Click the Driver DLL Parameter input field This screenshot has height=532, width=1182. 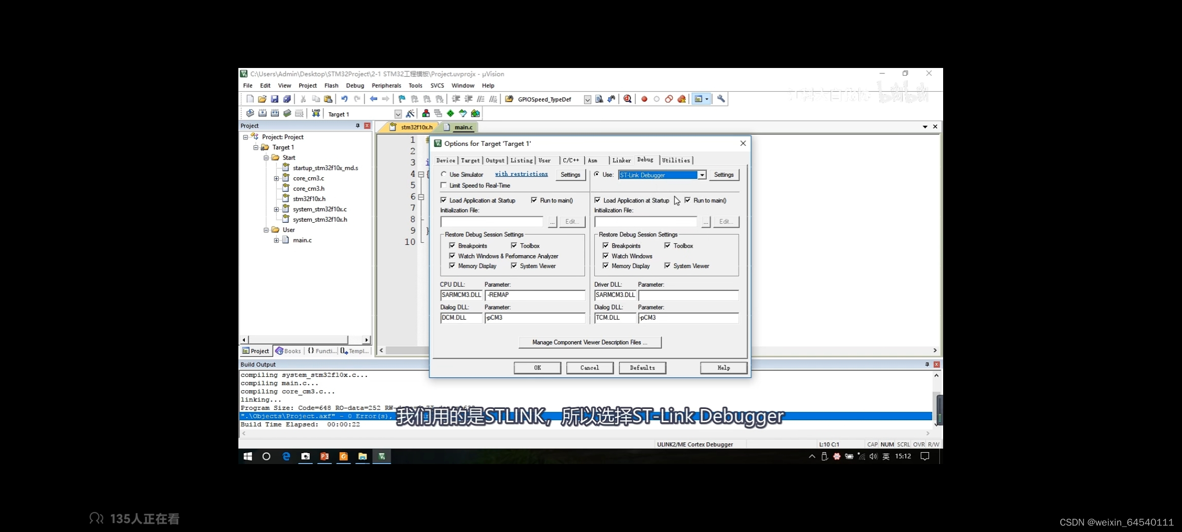688,295
